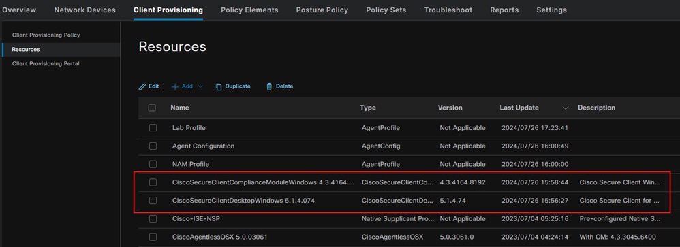Screen dimensions: 680x247
Task: Click CiscoSecureClientComplianceModuleWindows 4.3.4164 name
Action: (x=263, y=182)
